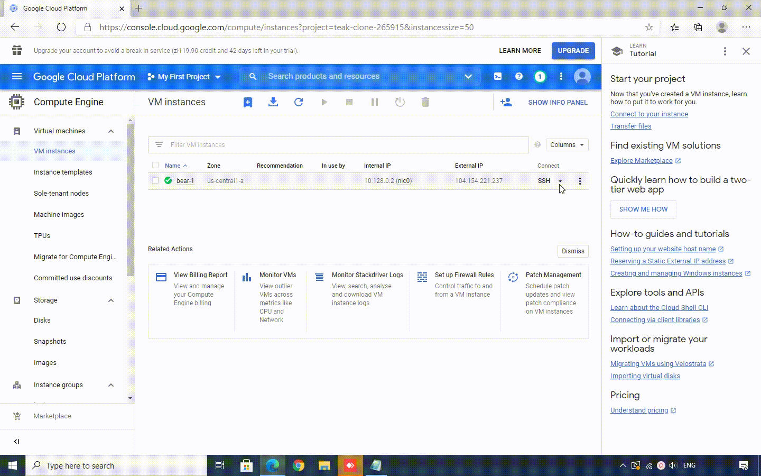Expand the search bar dropdown arrow

[x=468, y=76]
